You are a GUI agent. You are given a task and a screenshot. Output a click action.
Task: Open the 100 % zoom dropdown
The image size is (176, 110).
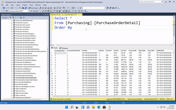(x=56, y=45)
